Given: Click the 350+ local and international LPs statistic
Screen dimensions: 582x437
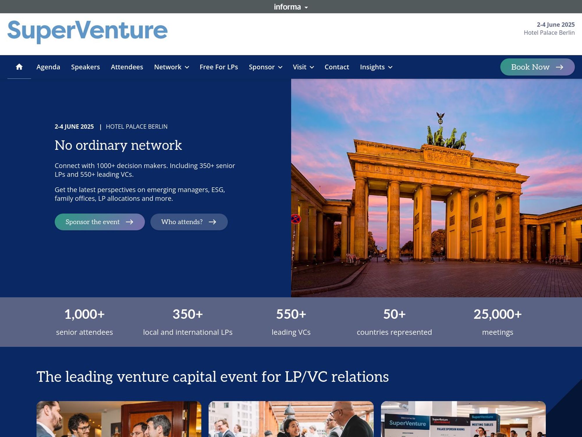Looking at the screenshot, I should [188, 322].
